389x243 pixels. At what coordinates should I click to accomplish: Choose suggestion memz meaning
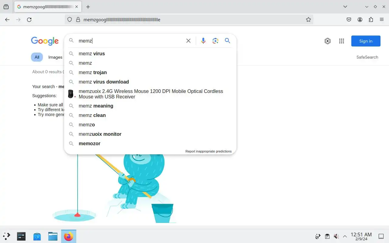click(x=150, y=106)
